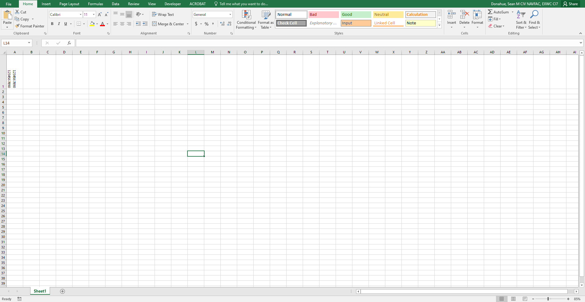Open Conditional Formatting menu
This screenshot has width=585, height=302.
pyautogui.click(x=246, y=20)
